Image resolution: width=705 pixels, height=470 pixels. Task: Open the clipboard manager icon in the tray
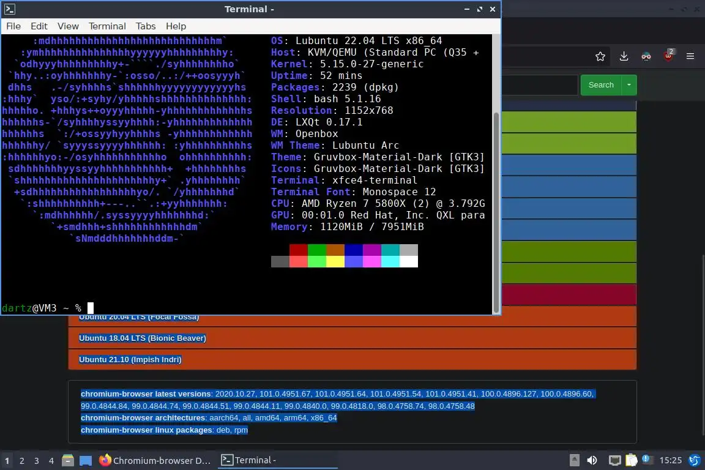click(632, 460)
